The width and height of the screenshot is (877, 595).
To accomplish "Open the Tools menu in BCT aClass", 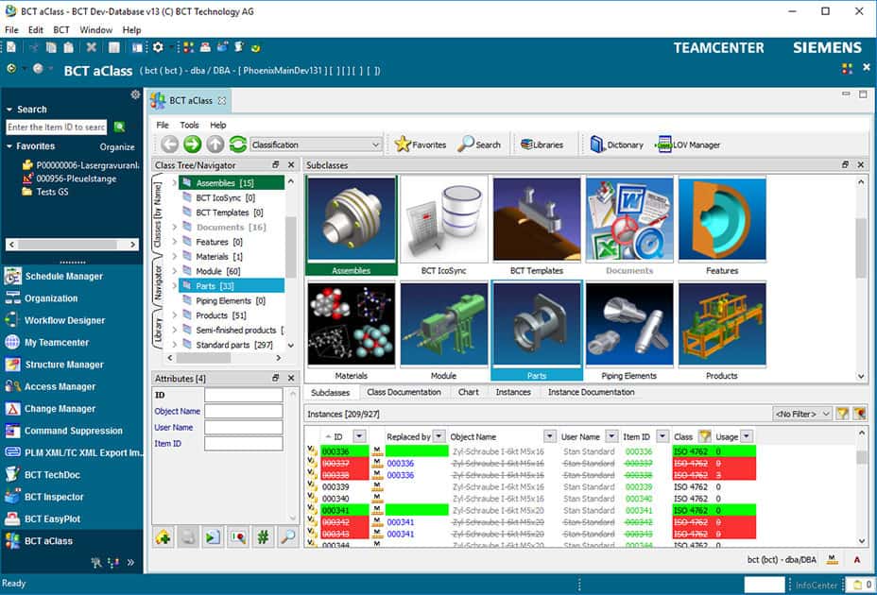I will pyautogui.click(x=189, y=125).
